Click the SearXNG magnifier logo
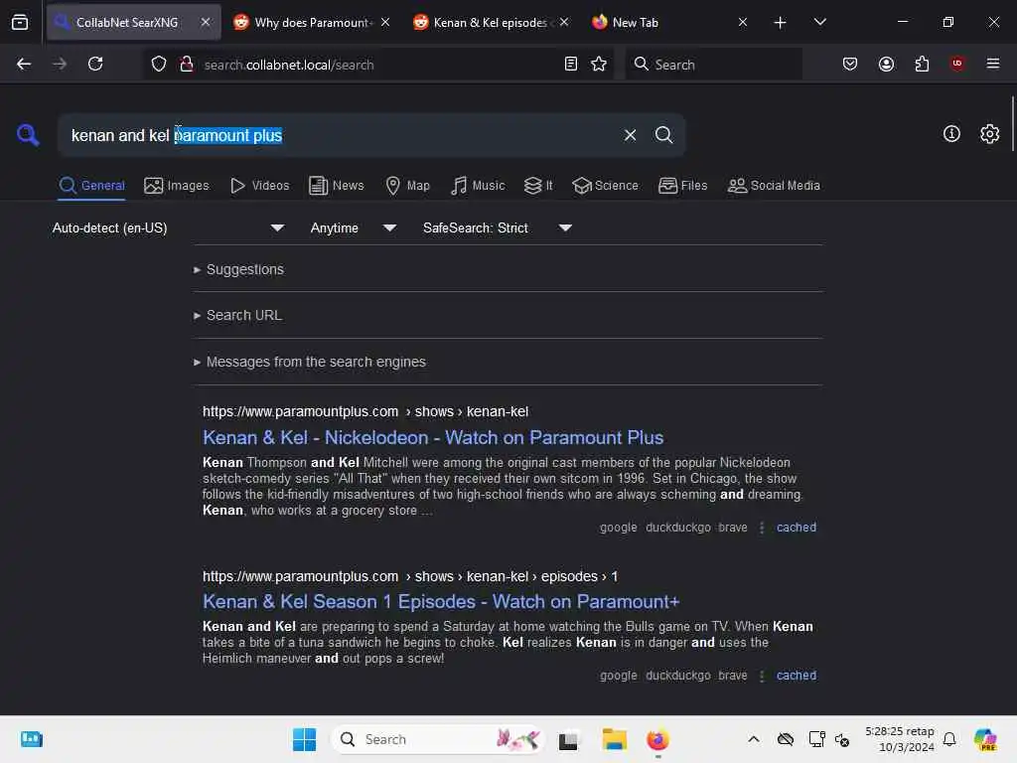This screenshot has width=1017, height=763. click(28, 135)
